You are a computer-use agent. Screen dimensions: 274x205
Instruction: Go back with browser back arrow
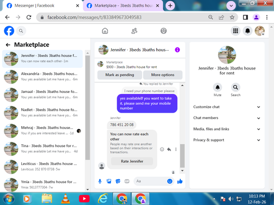pyautogui.click(x=7, y=17)
